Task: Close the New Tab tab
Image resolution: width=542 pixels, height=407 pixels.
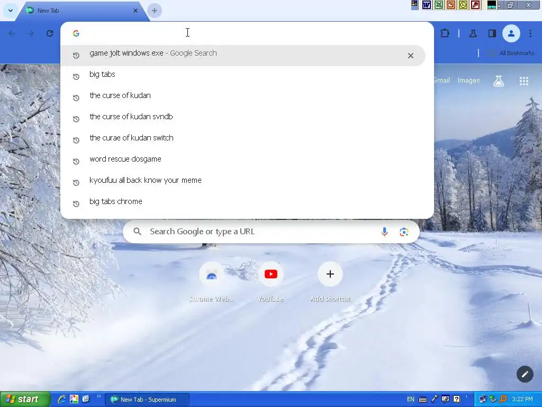Action: coord(135,11)
